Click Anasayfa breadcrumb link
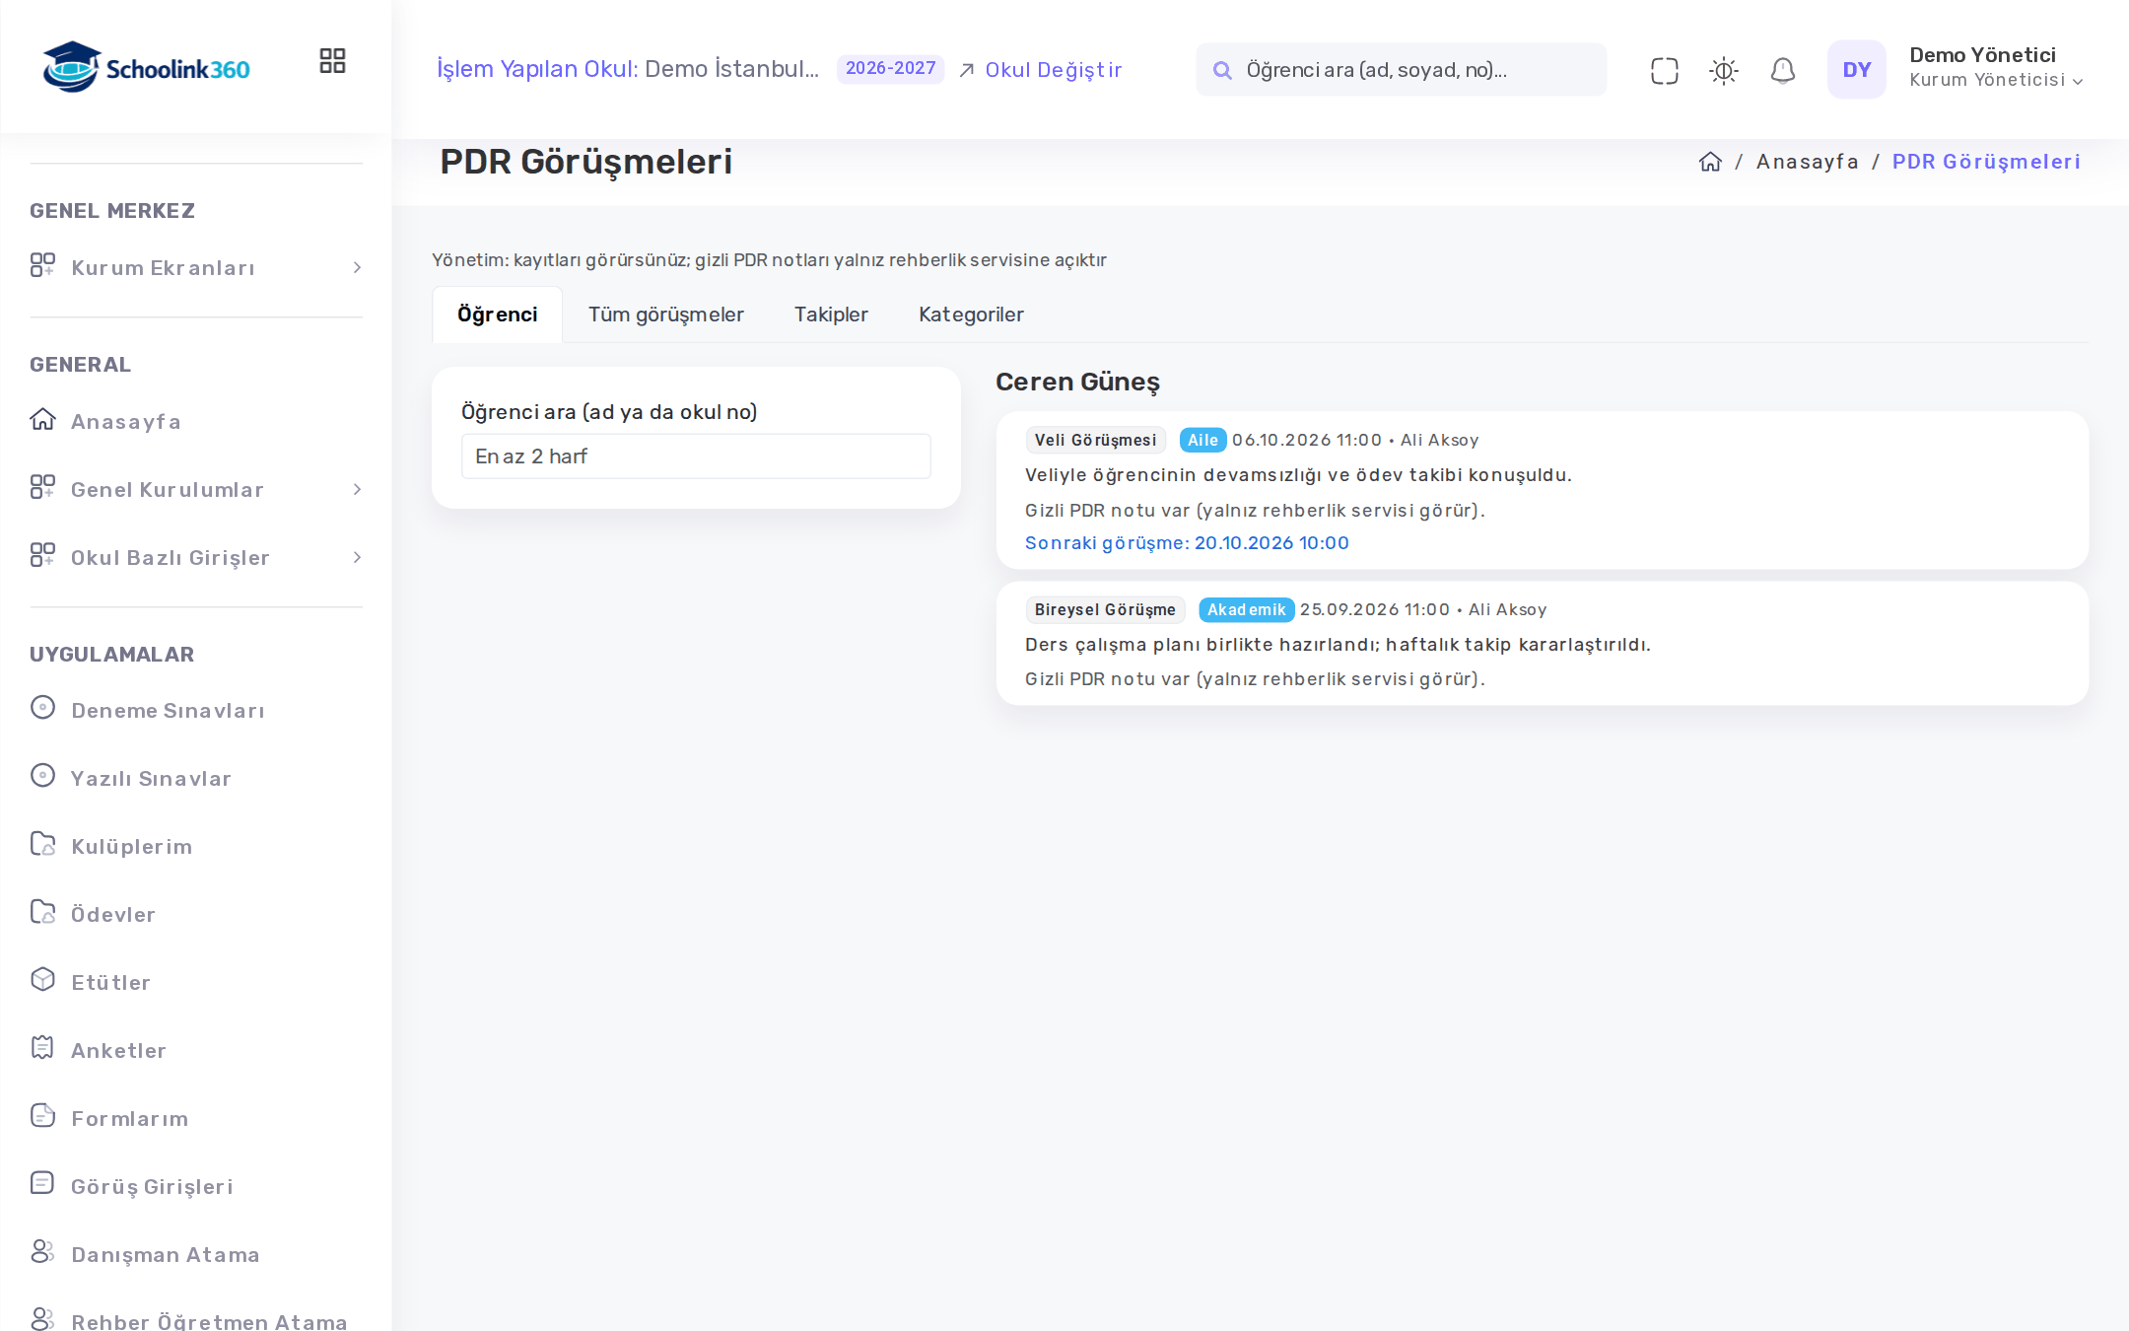The image size is (2129, 1331). coord(1807,162)
